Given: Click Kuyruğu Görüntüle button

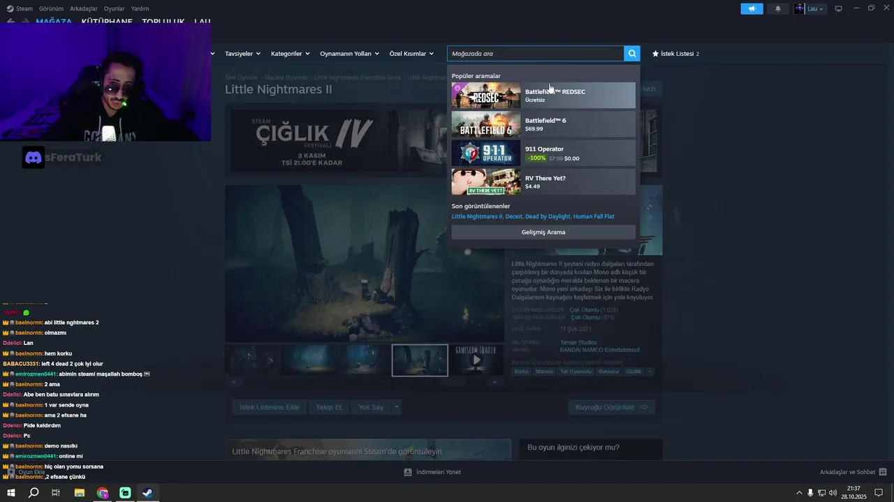Looking at the screenshot, I should point(611,407).
